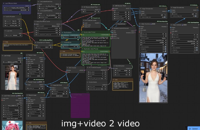Increase noise_seed arrow in RandomNoise
The image size is (200, 130).
(x=105, y=87)
